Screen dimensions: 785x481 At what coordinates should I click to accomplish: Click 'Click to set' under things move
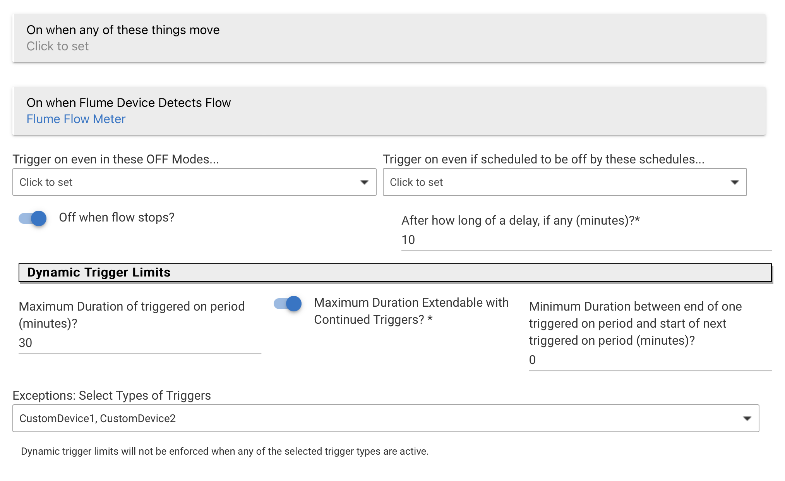point(58,46)
